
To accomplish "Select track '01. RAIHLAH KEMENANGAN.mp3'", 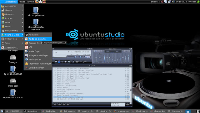I will (92, 99).
